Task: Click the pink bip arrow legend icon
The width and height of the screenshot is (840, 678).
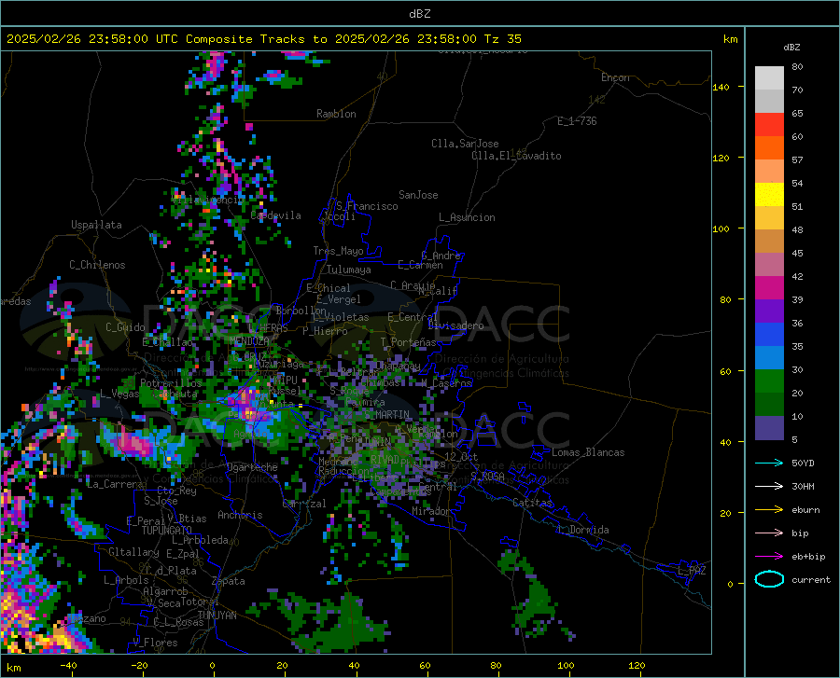Action: click(x=769, y=533)
